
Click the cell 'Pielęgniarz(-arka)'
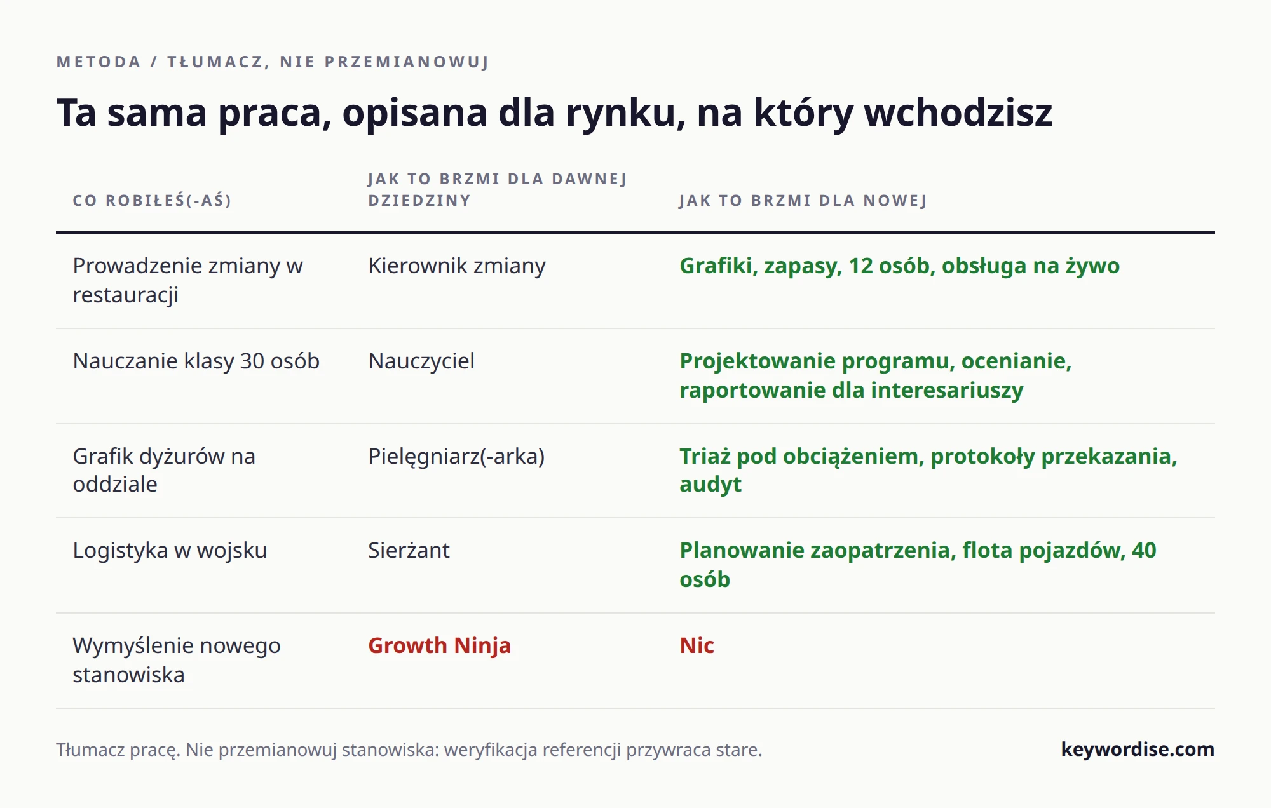456,456
